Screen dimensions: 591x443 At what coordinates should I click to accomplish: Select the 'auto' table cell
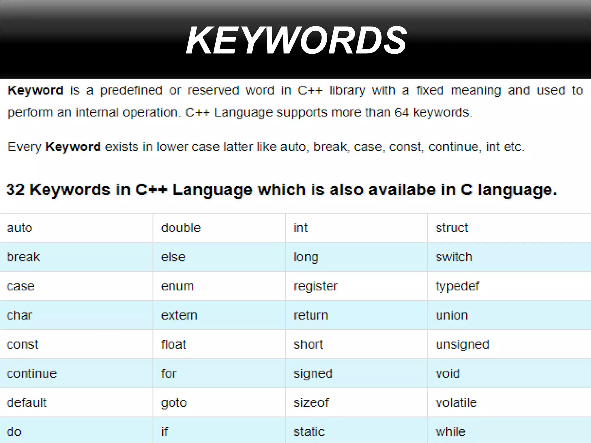20,228
